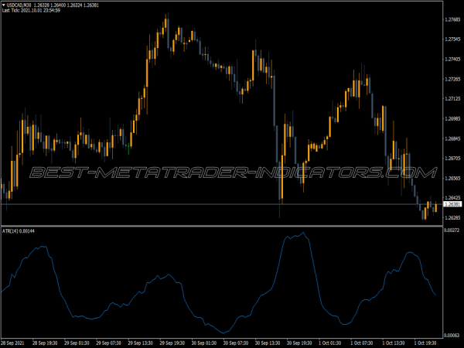Viewport: 464px width, 348px height.
Task: Click ATR scale minimum value 0.00063
Action: tap(452, 336)
